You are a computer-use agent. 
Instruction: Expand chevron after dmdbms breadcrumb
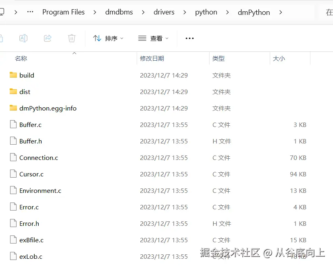pos(143,12)
